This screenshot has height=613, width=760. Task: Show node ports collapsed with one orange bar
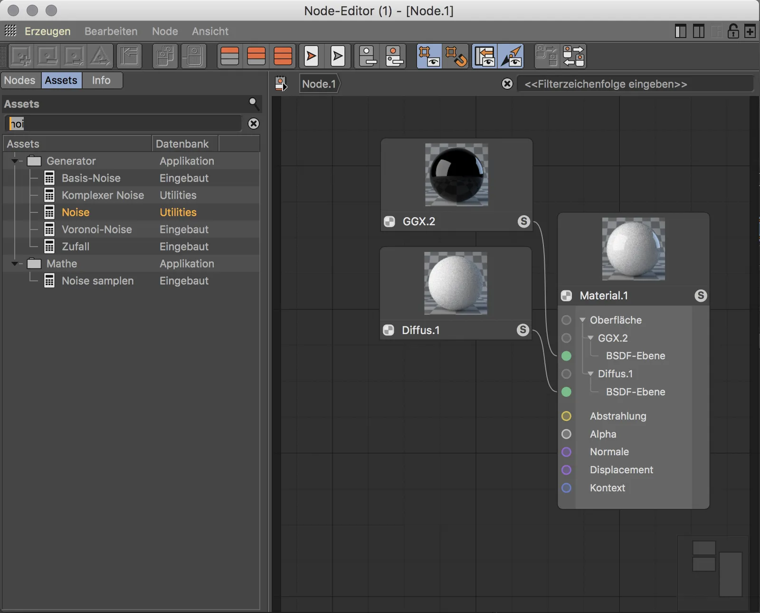230,57
